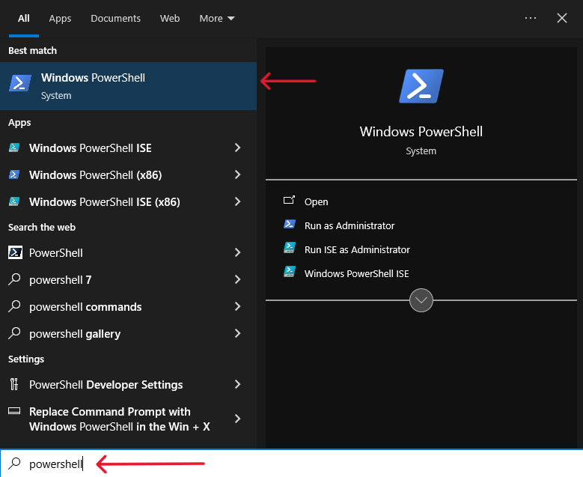This screenshot has width=583, height=477.
Task: Open the three-dots options menu
Action: [531, 18]
